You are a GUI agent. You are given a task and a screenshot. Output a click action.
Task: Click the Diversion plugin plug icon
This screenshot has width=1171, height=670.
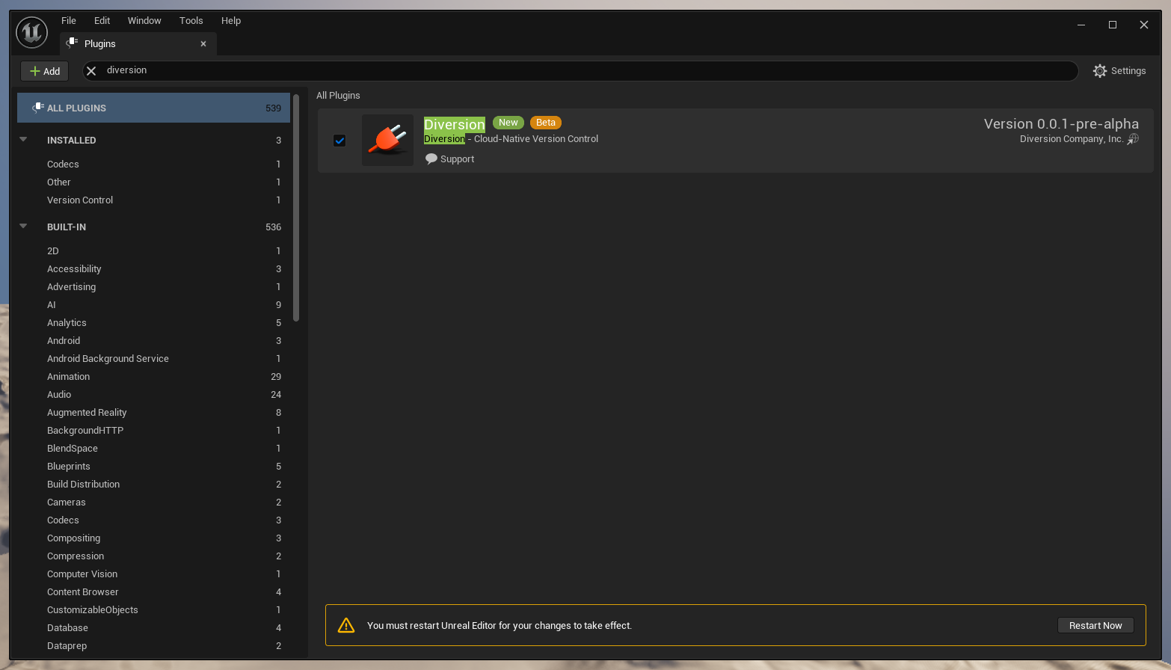(387, 140)
